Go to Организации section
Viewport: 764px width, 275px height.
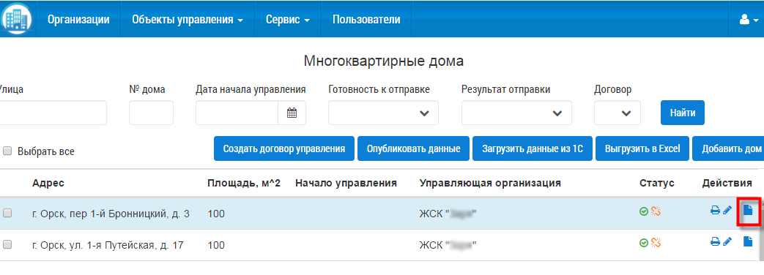tap(78, 20)
